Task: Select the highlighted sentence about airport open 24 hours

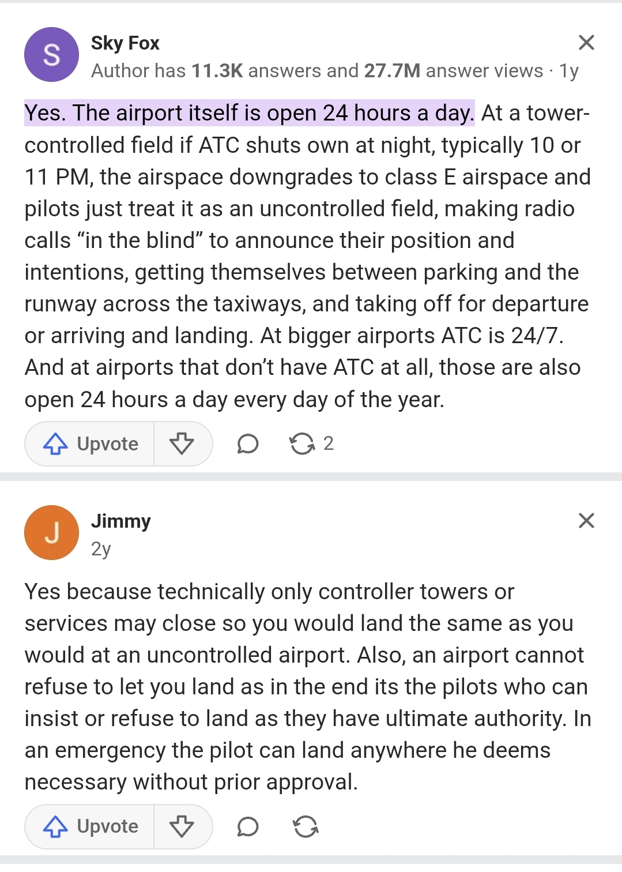Action: tap(250, 113)
